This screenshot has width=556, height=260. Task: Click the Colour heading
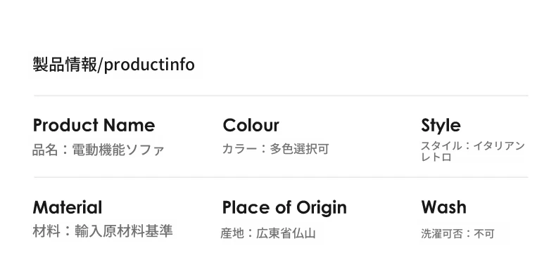click(251, 125)
